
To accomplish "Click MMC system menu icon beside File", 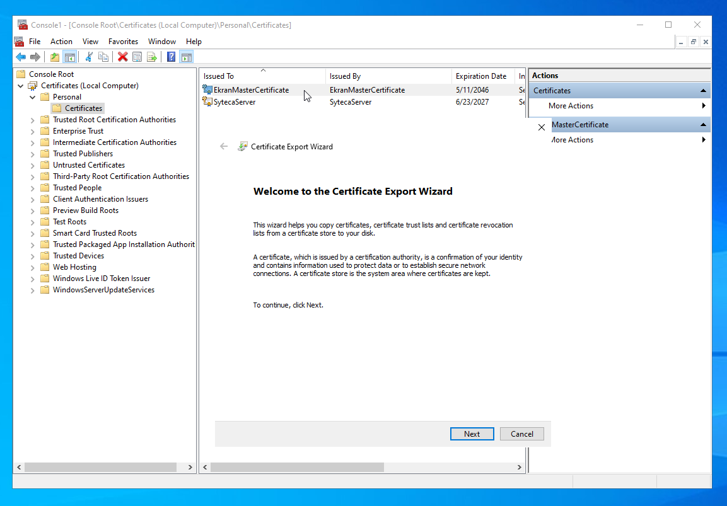I will pos(19,42).
